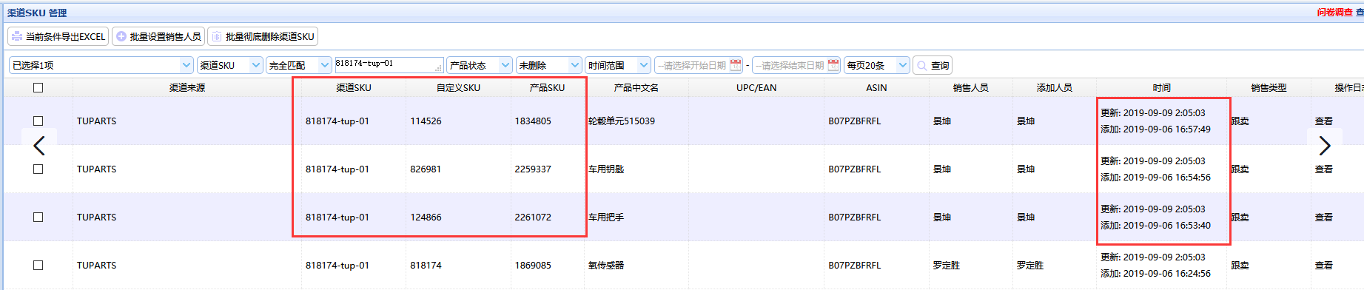Click the UPC/EAN column header
Image resolution: width=1364 pixels, height=290 pixels.
(756, 87)
